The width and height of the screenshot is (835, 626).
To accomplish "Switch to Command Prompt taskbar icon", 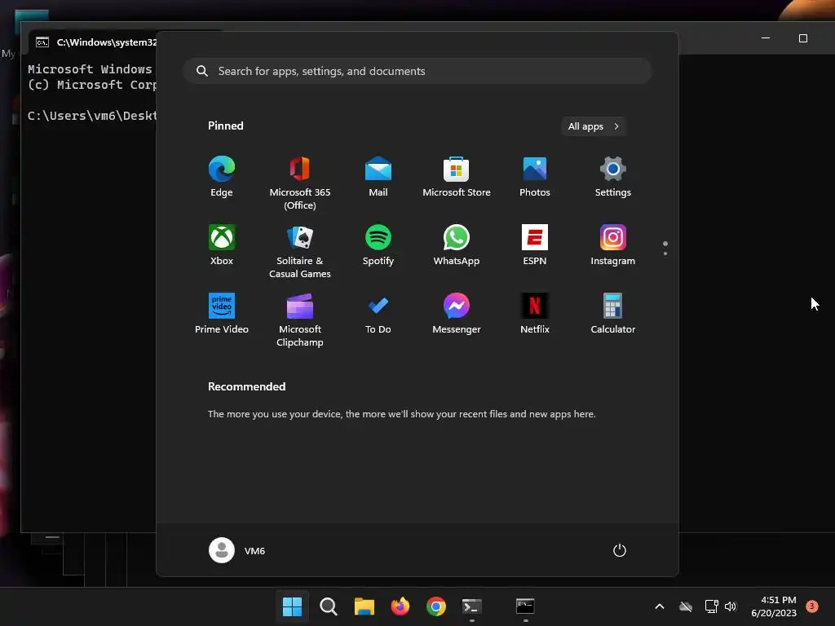I will (x=525, y=606).
